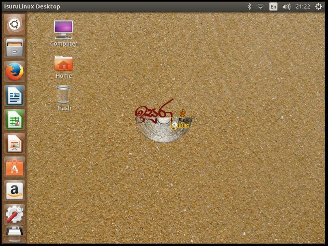Open the session power gear menu
Viewport: 328px width, 246px height.
point(318,6)
